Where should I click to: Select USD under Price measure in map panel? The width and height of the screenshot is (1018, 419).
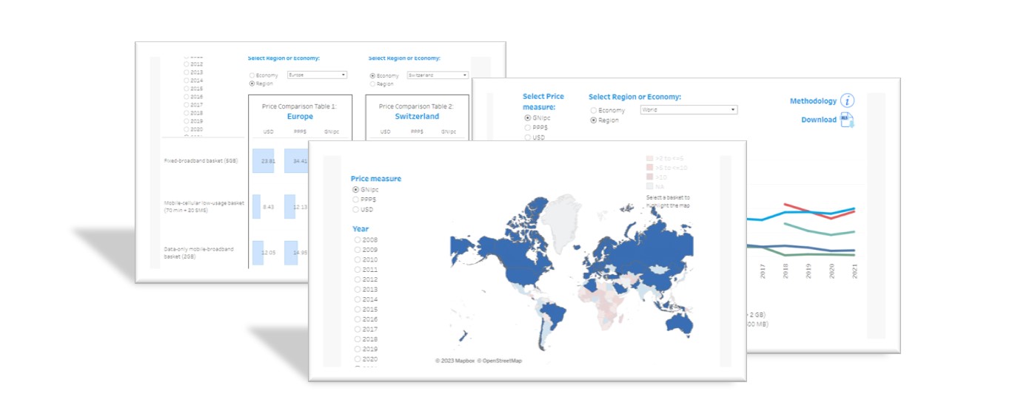pos(356,210)
